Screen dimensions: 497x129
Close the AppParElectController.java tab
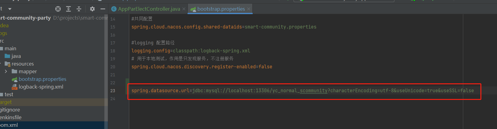pos(184,9)
